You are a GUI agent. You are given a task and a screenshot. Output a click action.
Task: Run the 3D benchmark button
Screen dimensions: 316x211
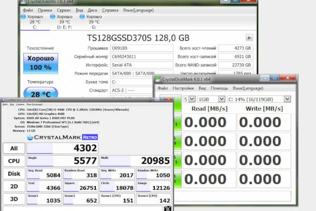14,199
